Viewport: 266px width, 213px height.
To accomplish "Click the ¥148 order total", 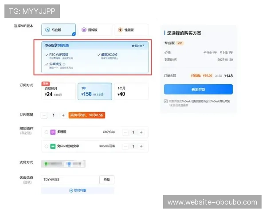I will coord(228,76).
